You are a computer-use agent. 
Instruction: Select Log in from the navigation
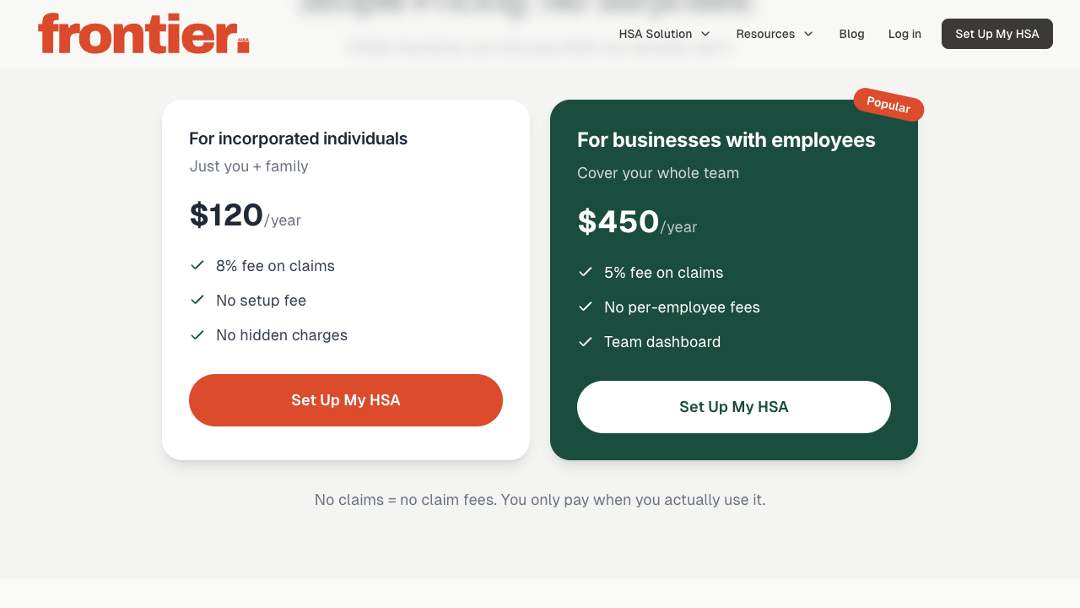[904, 34]
